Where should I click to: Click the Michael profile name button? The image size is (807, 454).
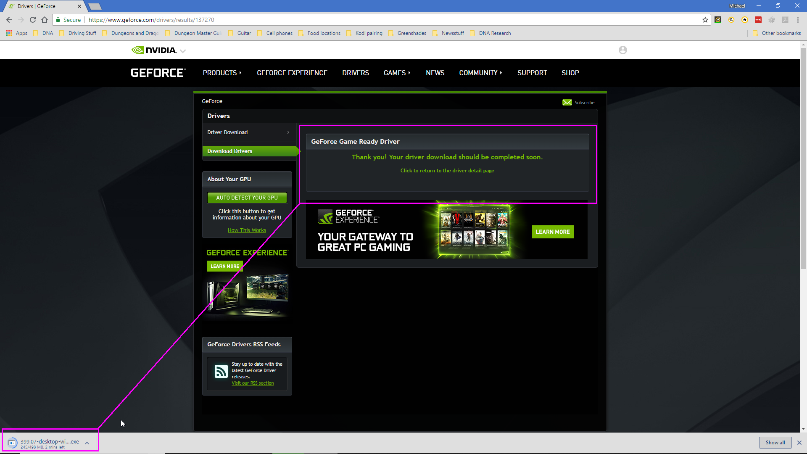(x=737, y=6)
